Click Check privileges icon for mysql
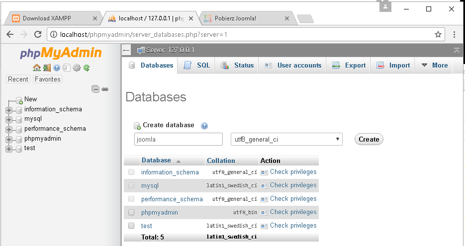This screenshot has height=246, width=465. [264, 186]
